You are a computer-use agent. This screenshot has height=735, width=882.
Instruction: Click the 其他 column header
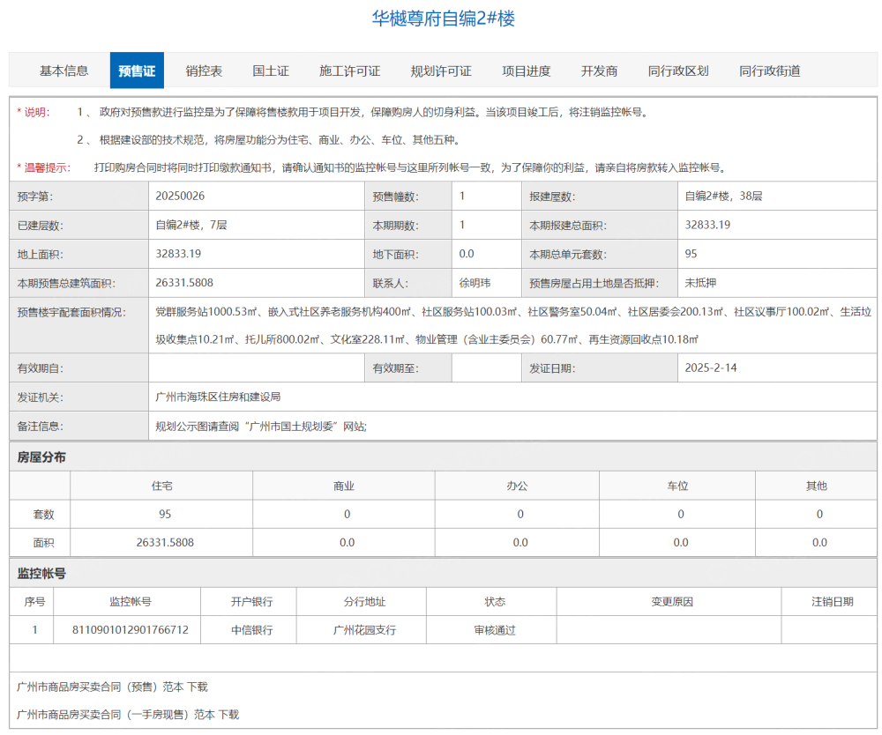click(816, 486)
